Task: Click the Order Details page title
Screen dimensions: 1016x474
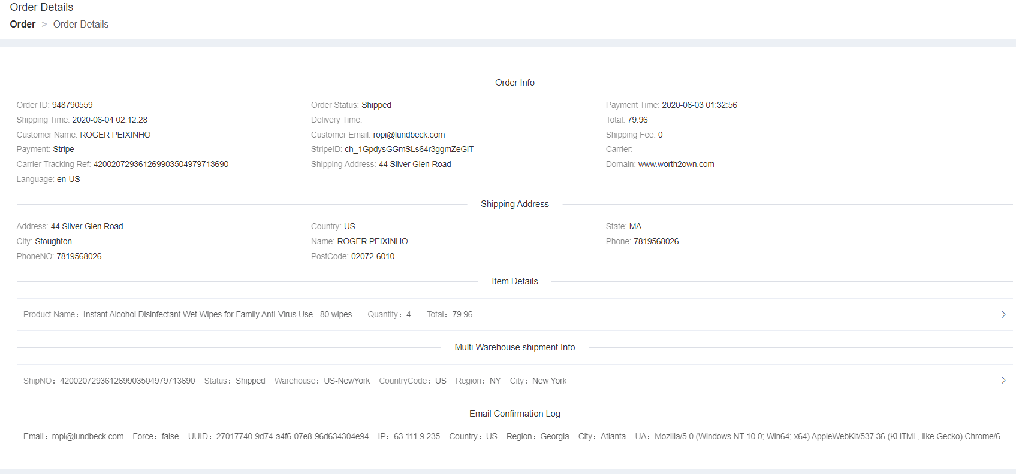Action: (41, 7)
